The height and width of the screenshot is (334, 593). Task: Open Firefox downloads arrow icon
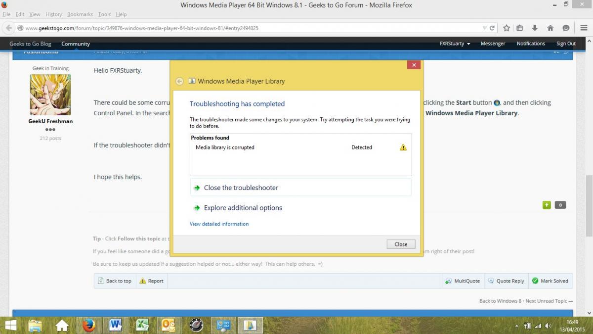[535, 28]
